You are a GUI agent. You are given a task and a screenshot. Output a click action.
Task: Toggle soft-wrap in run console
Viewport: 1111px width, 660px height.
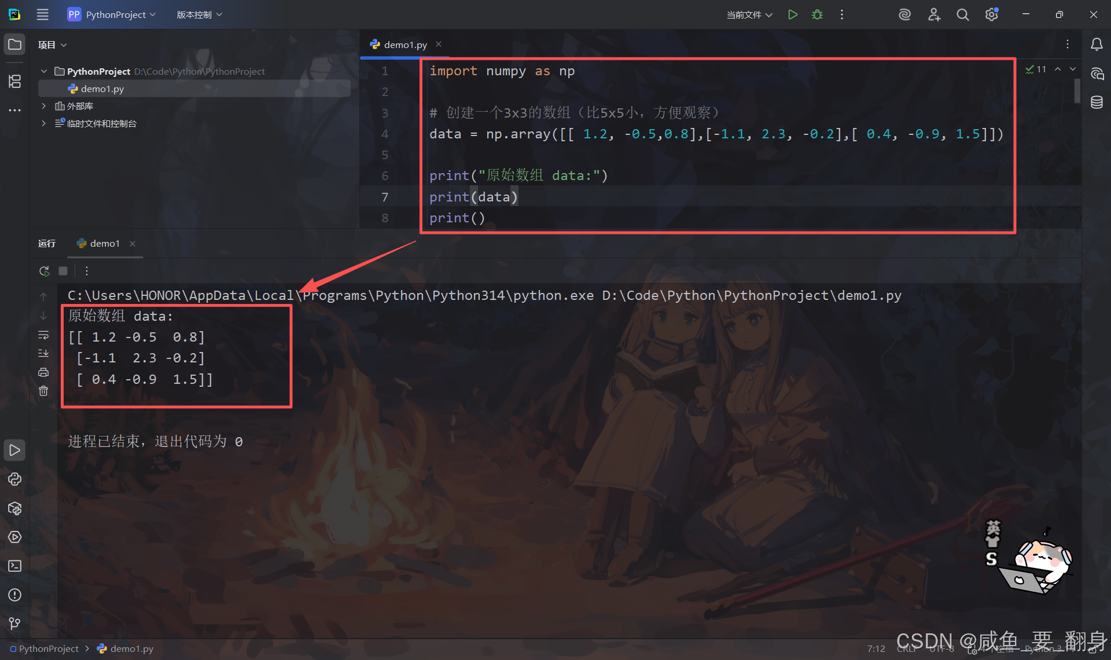point(43,335)
